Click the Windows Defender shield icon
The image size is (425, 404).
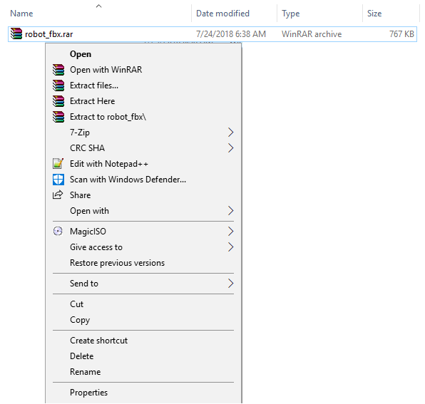pyautogui.click(x=58, y=180)
